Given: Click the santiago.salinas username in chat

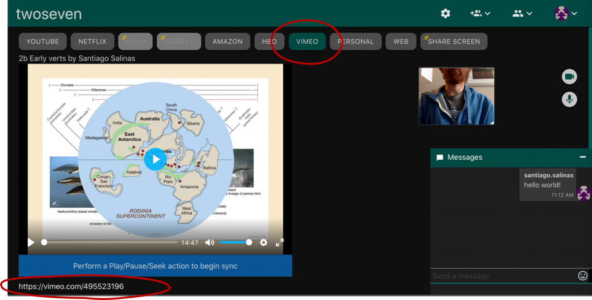Looking at the screenshot, I should (x=549, y=175).
